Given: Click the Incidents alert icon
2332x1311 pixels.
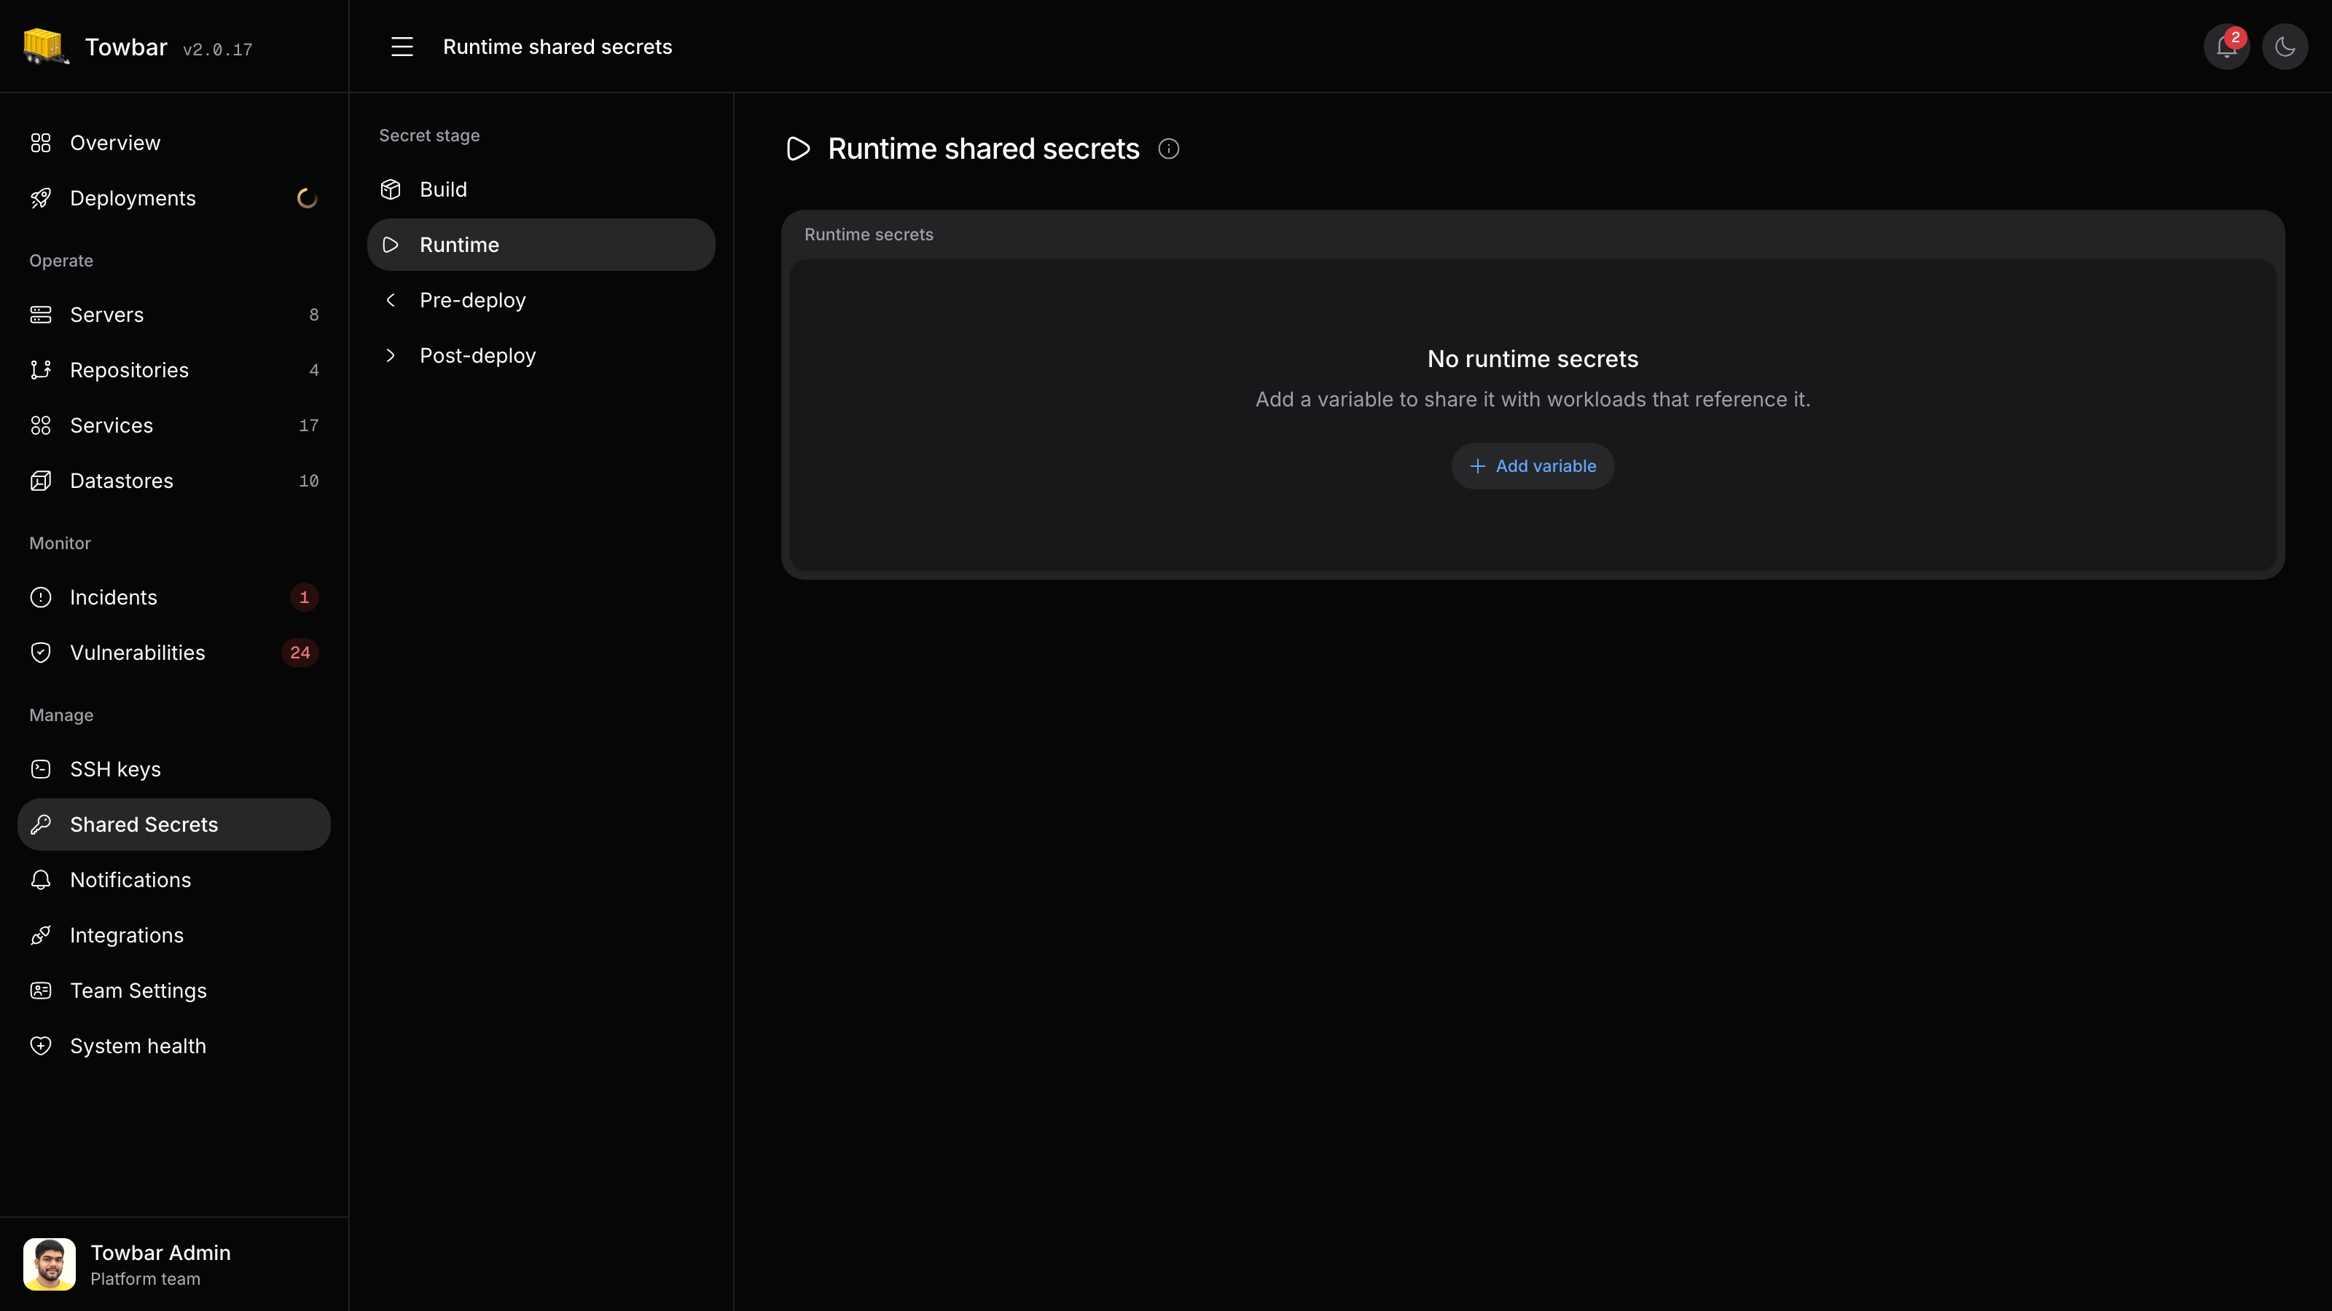Looking at the screenshot, I should click(x=41, y=597).
